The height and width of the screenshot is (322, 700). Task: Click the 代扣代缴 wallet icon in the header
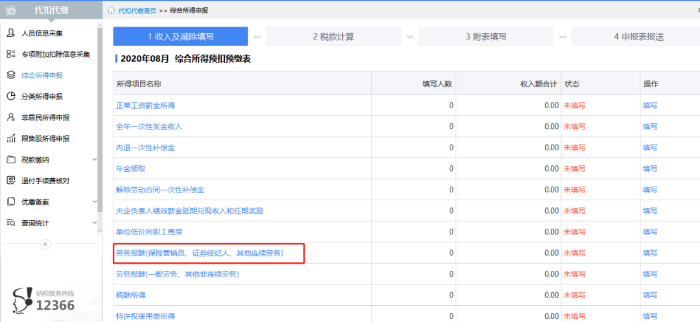tap(11, 10)
